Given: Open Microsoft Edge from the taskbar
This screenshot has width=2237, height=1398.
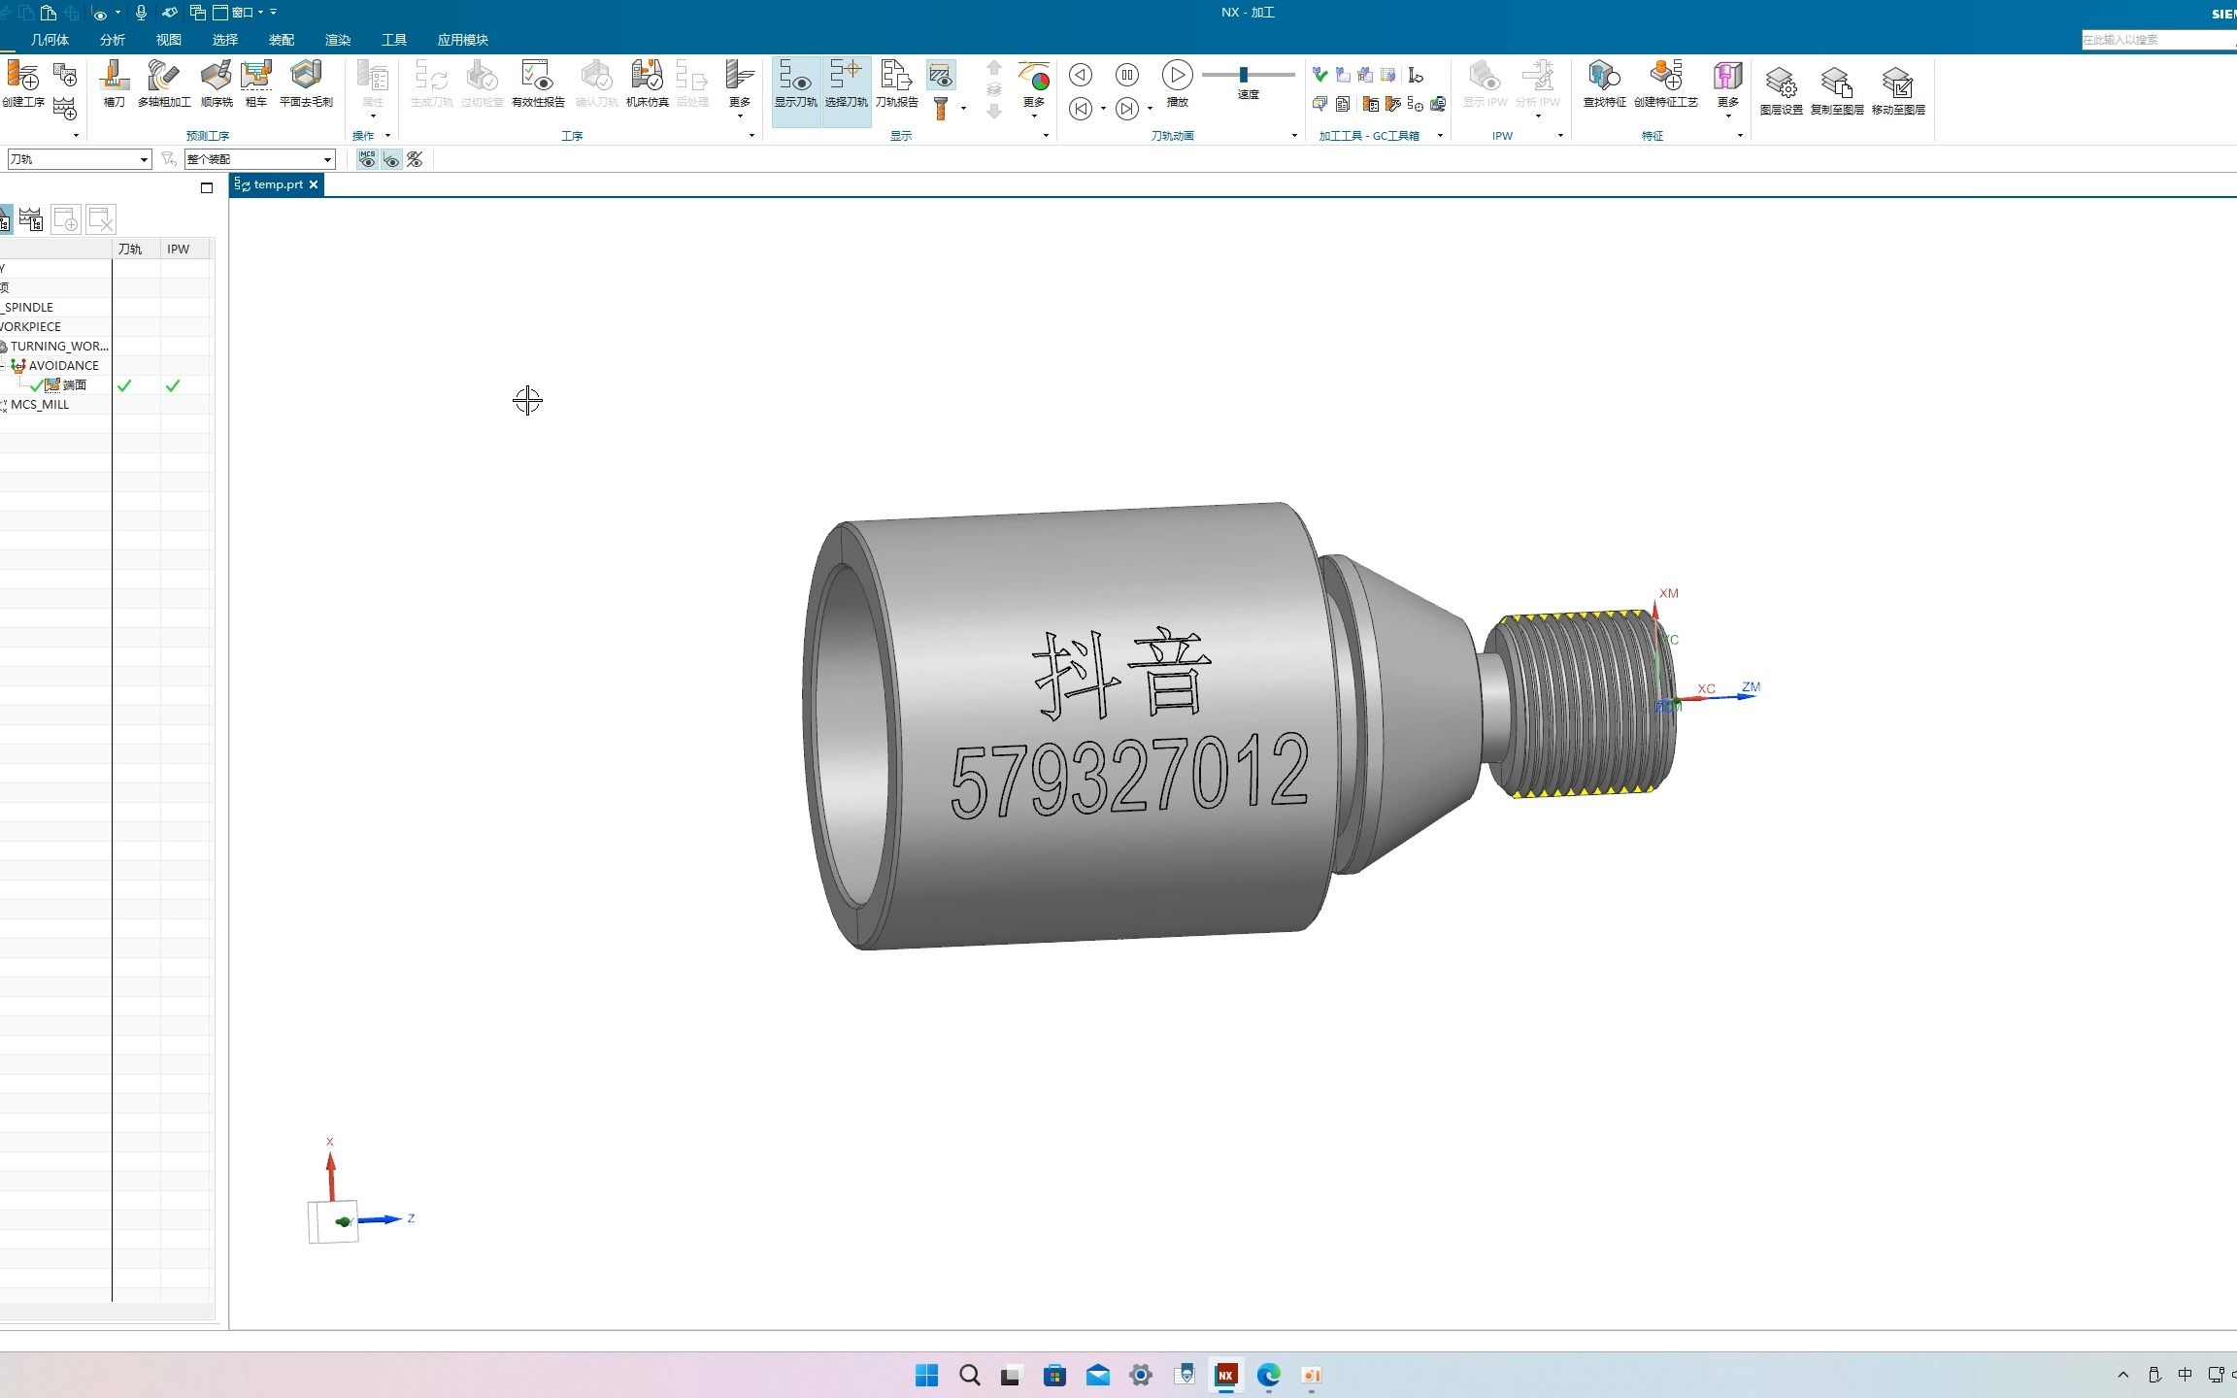Looking at the screenshot, I should 1269,1375.
